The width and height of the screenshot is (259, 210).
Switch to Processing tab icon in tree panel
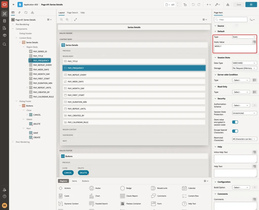point(26,13)
